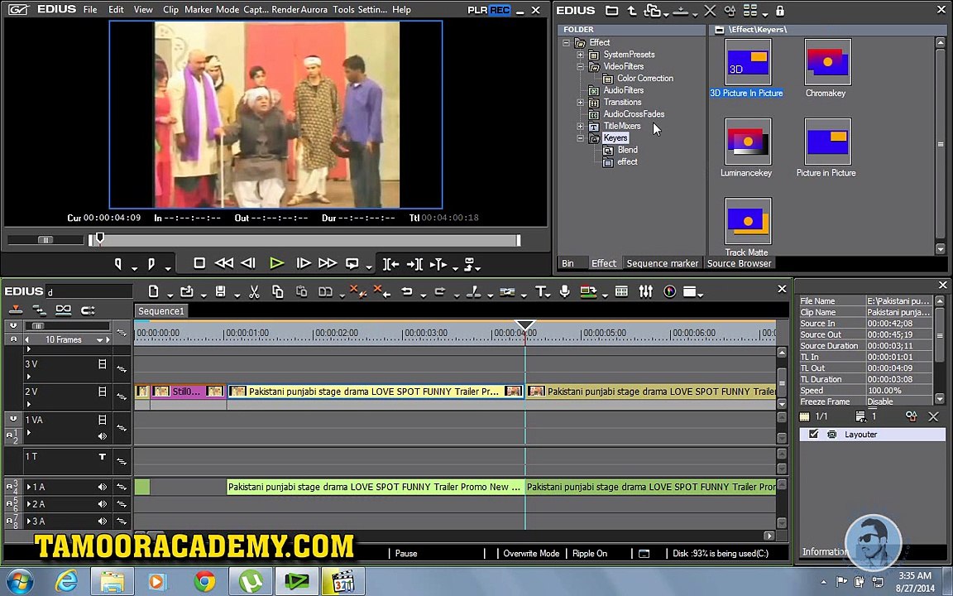
Task: Switch to the Bin tab
Action: [567, 263]
